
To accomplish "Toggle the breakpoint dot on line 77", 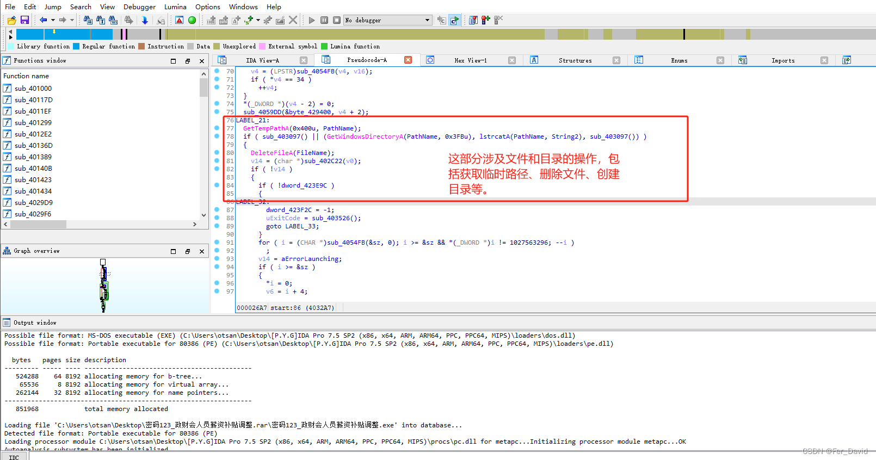I will coord(217,128).
